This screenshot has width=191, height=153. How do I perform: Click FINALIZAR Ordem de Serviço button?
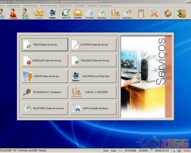[93, 61]
